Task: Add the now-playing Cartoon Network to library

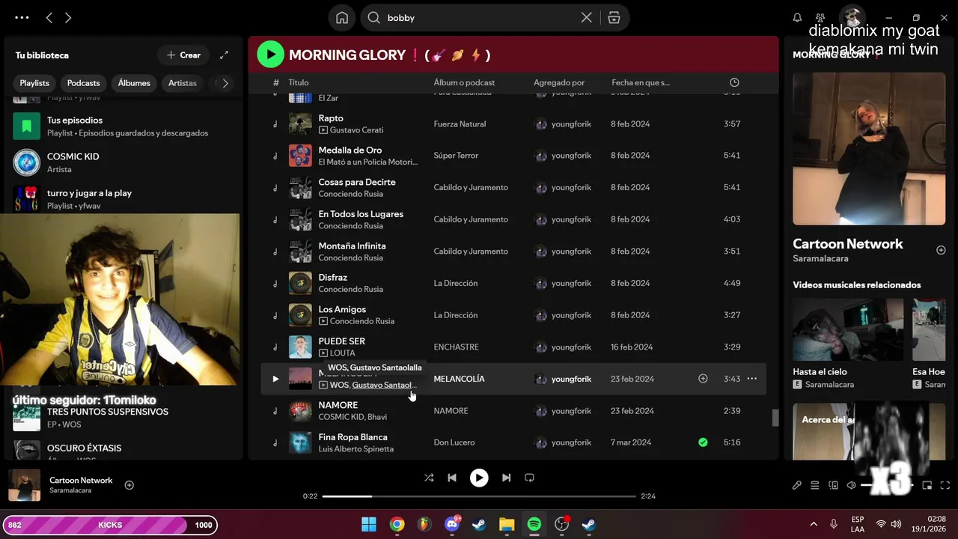Action: [129, 485]
